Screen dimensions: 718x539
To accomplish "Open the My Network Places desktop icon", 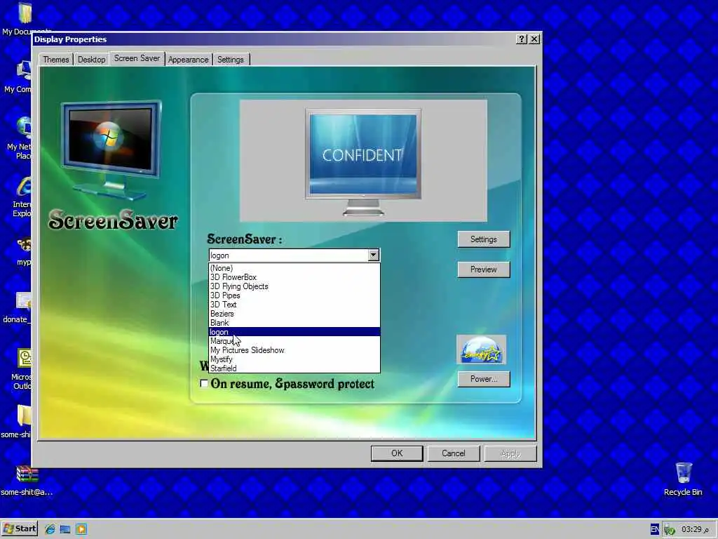I will (24, 128).
